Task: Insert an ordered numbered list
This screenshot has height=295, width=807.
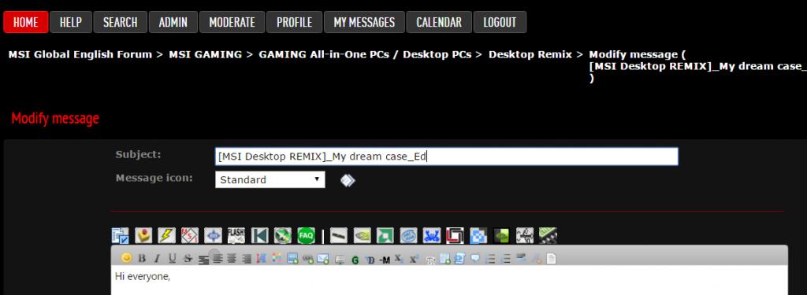Action: (x=506, y=259)
